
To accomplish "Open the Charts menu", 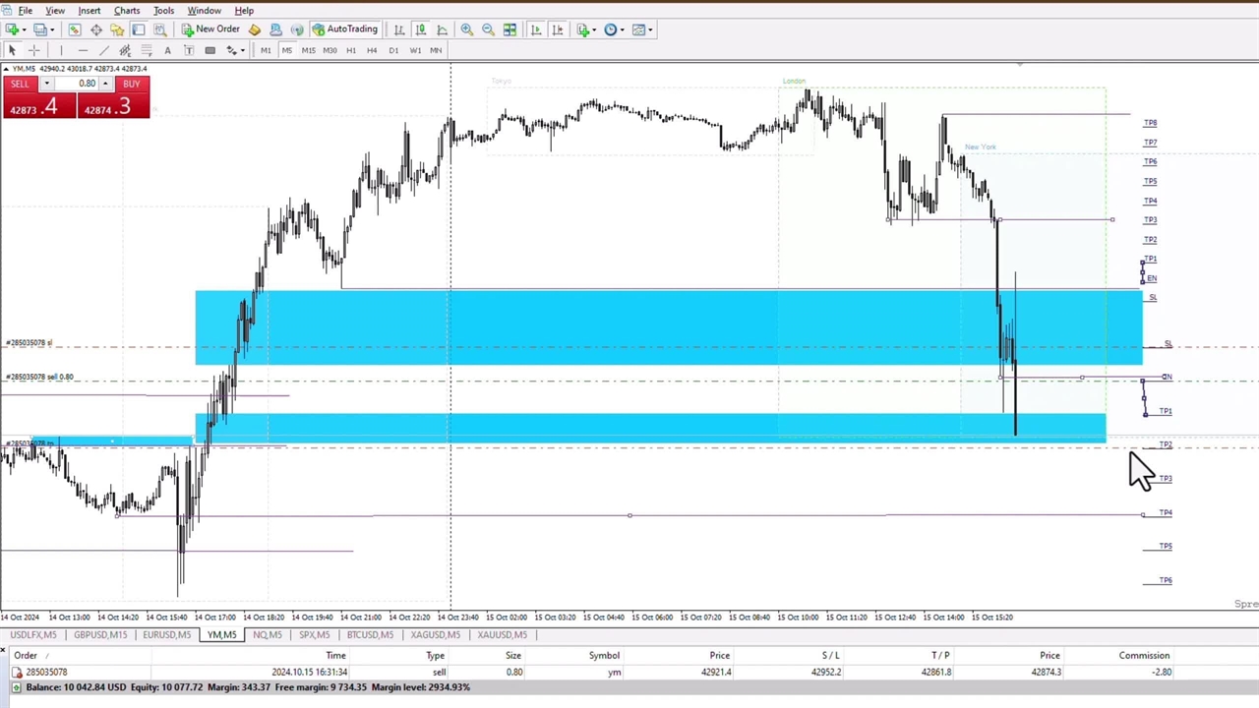I will (x=126, y=10).
